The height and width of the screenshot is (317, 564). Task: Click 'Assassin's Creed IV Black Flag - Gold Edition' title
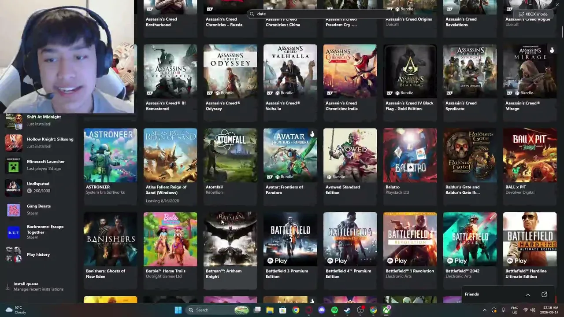pos(409,106)
